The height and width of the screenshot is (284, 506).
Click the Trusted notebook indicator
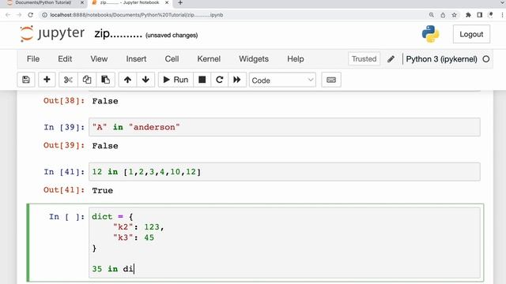[x=364, y=59]
